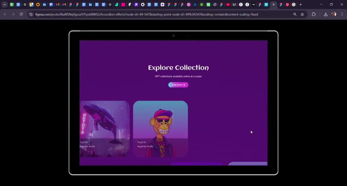The image size is (347, 186).
Task: Switch to the colorful photos favicon tab
Action: coord(32,4)
